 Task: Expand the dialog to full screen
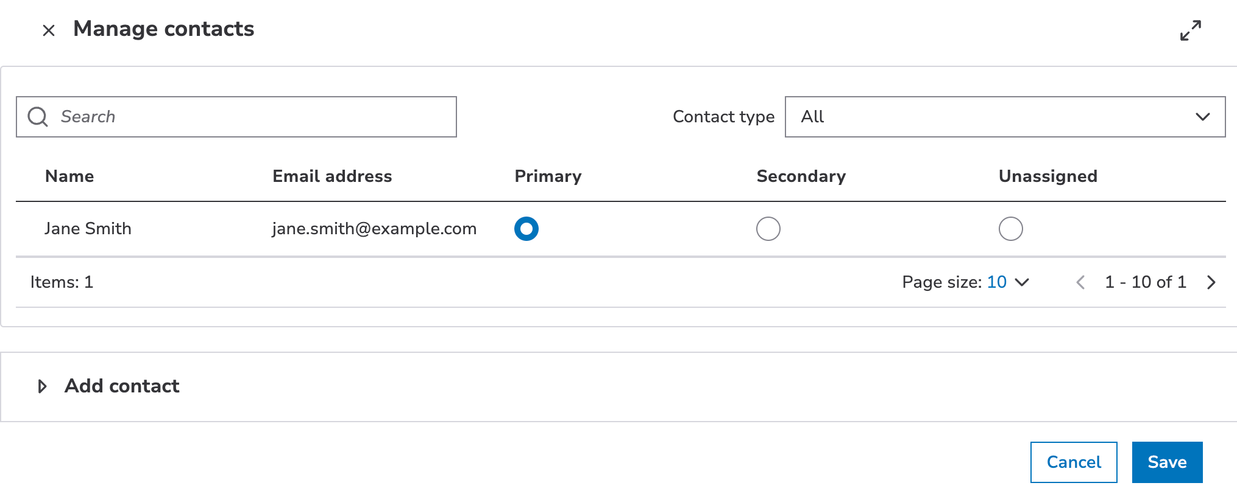[1190, 30]
